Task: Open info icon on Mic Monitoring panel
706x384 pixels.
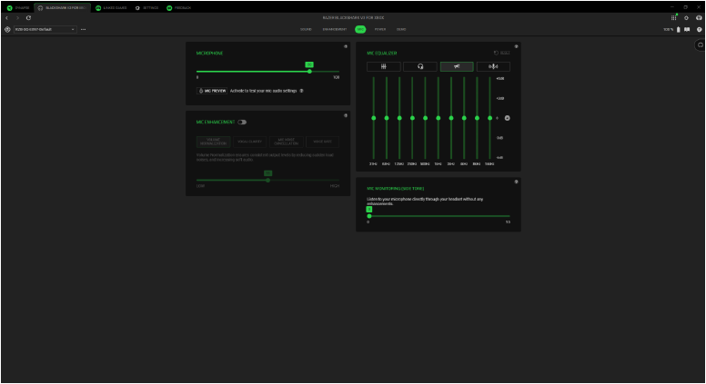Action: click(x=517, y=182)
